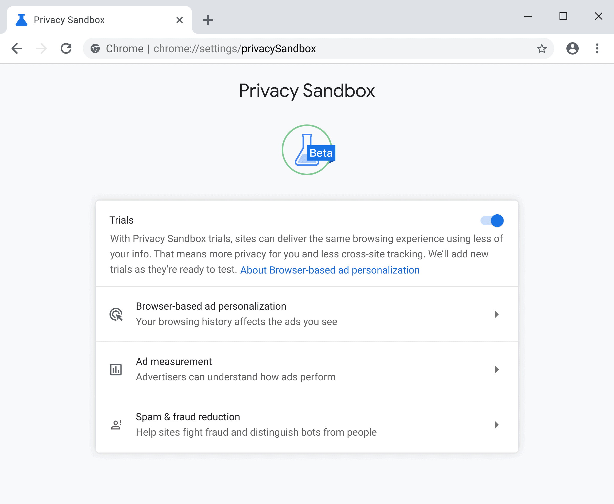Close the Privacy Sandbox tab
Viewport: 614px width, 504px height.
(180, 20)
